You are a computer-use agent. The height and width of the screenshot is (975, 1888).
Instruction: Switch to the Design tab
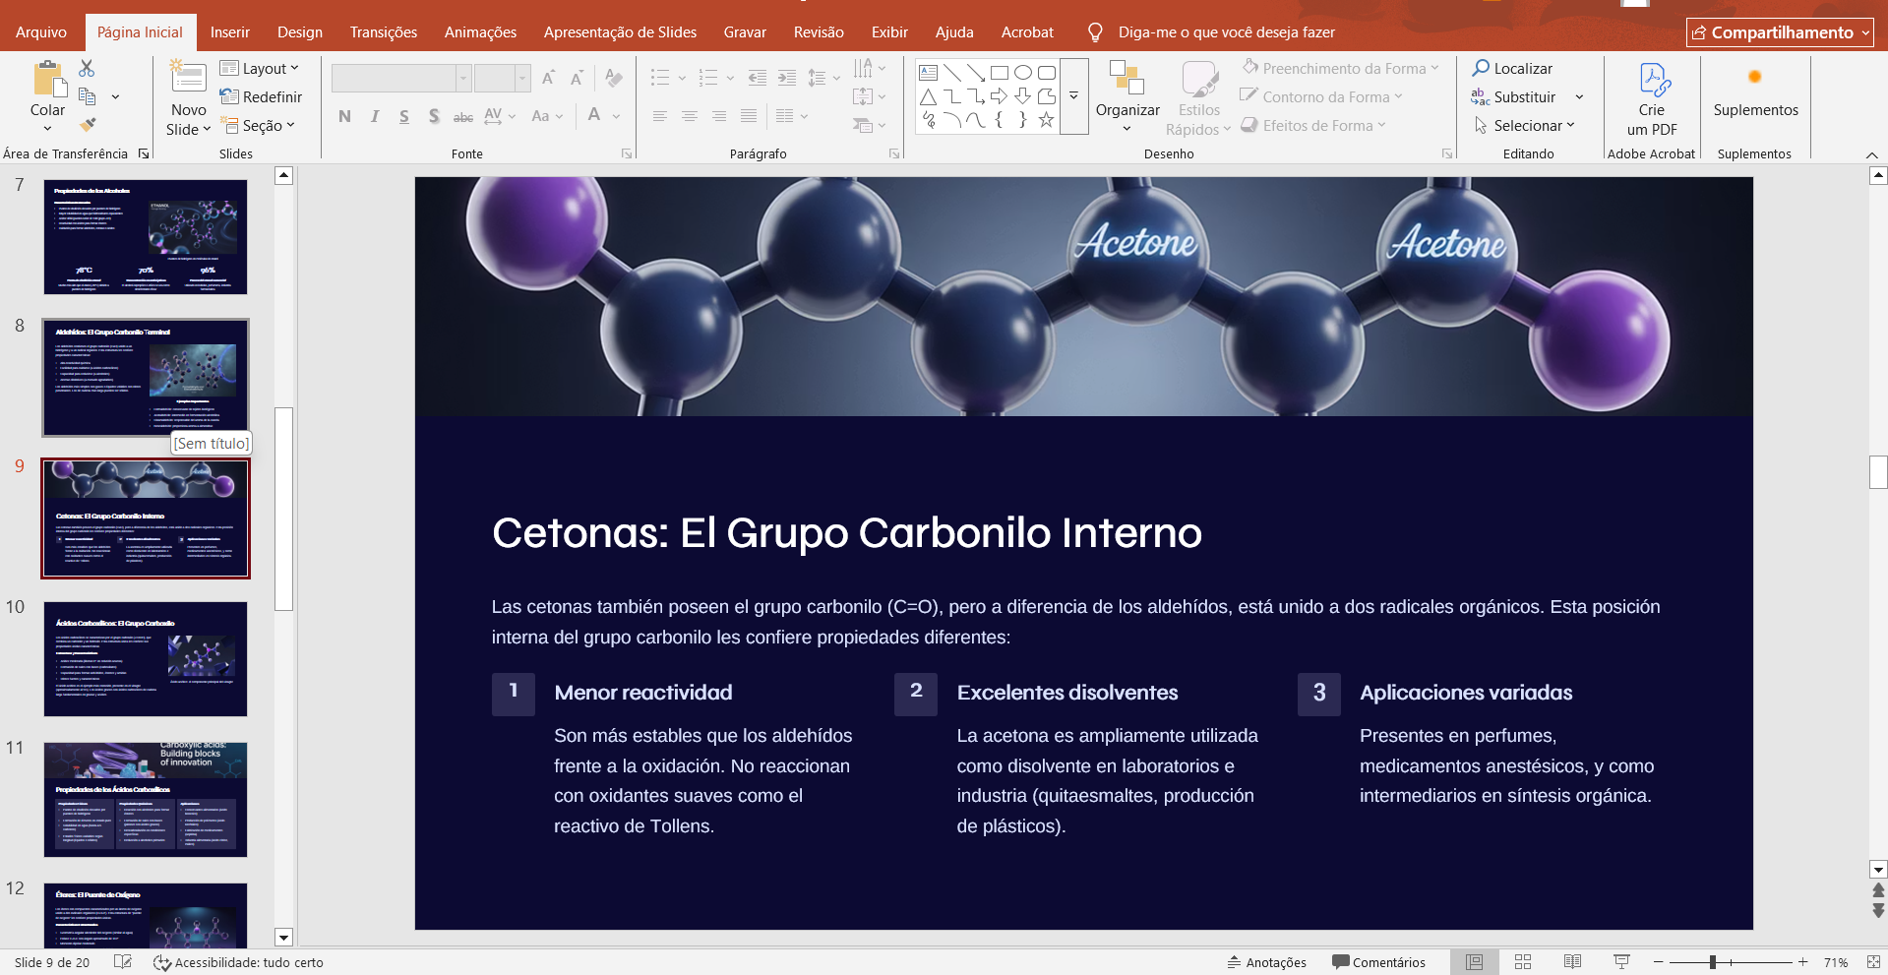pos(300,32)
